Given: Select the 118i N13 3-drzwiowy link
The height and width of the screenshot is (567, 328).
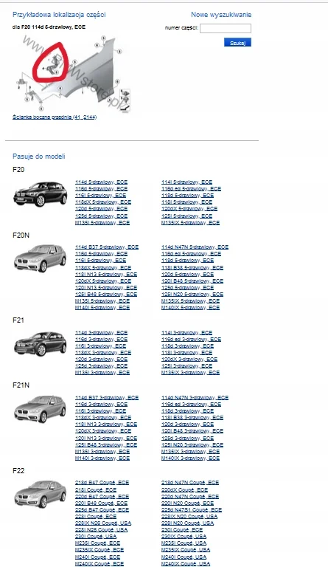Looking at the screenshot, I should (x=106, y=425).
